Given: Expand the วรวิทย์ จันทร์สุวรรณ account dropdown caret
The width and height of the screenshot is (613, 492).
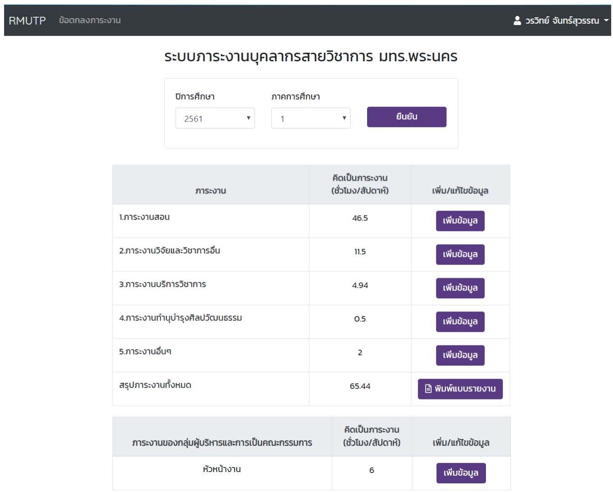Looking at the screenshot, I should (x=606, y=20).
